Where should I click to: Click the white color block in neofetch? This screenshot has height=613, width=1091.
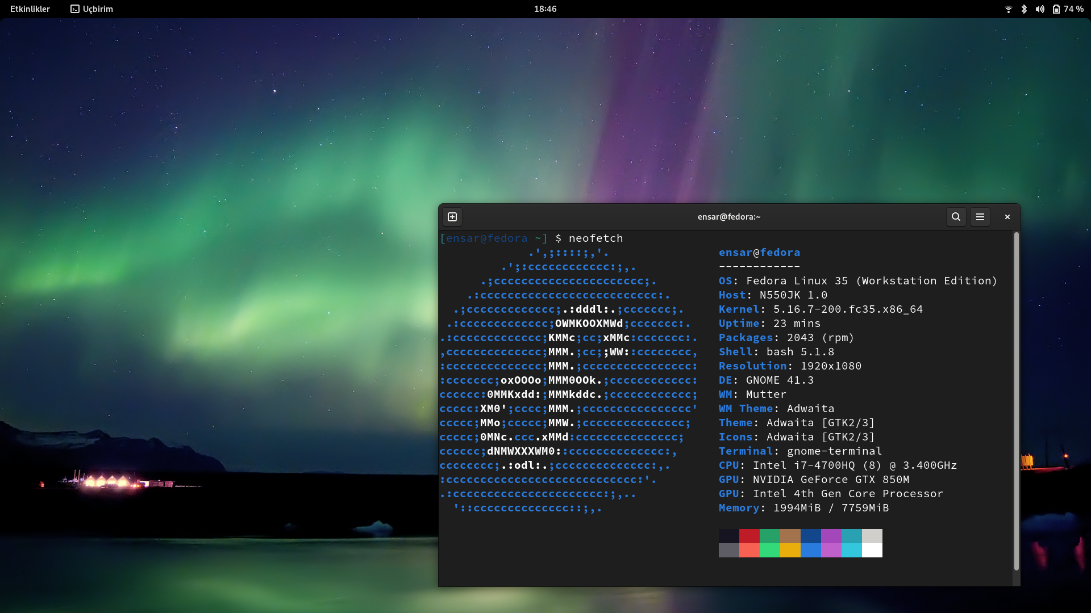[x=872, y=550]
